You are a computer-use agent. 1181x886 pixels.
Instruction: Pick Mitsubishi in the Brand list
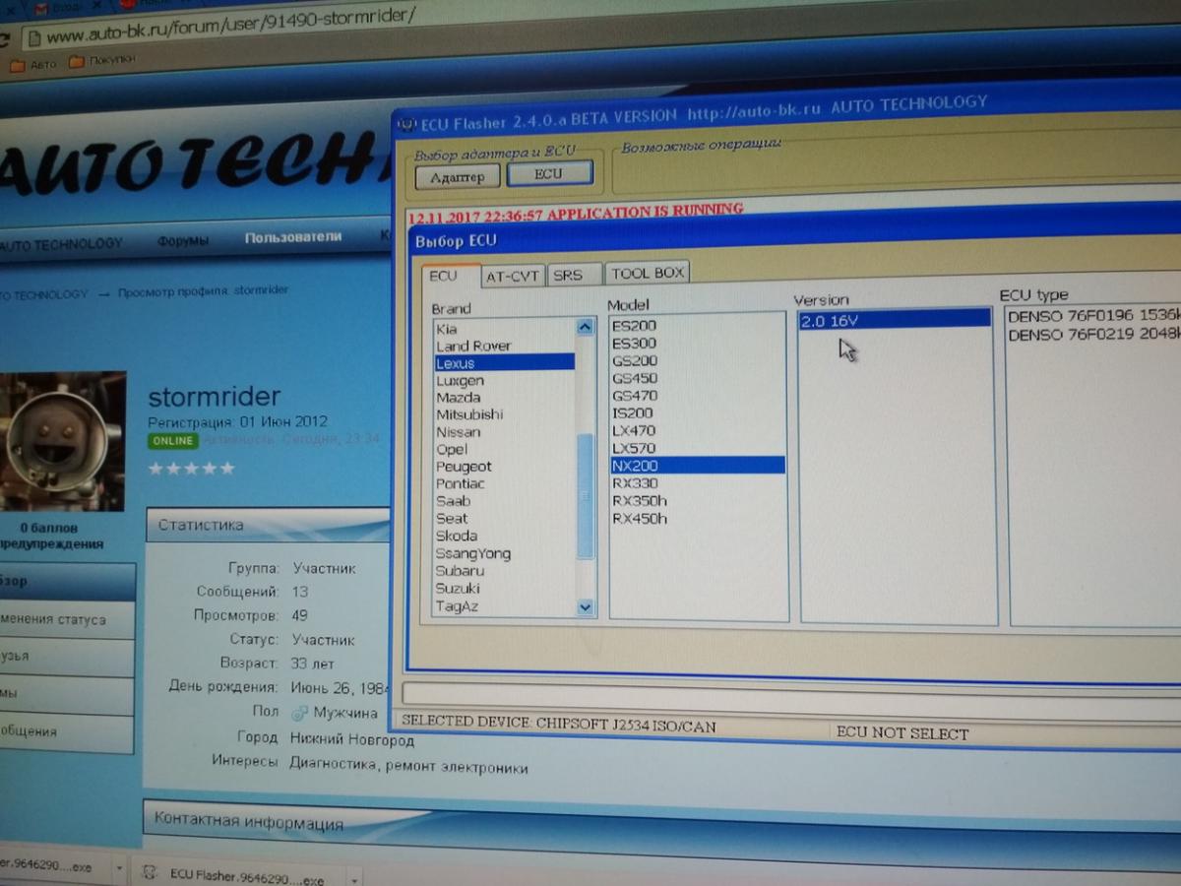[x=469, y=414]
